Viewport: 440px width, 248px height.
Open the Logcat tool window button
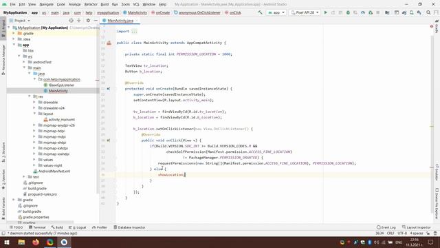click(x=78, y=227)
